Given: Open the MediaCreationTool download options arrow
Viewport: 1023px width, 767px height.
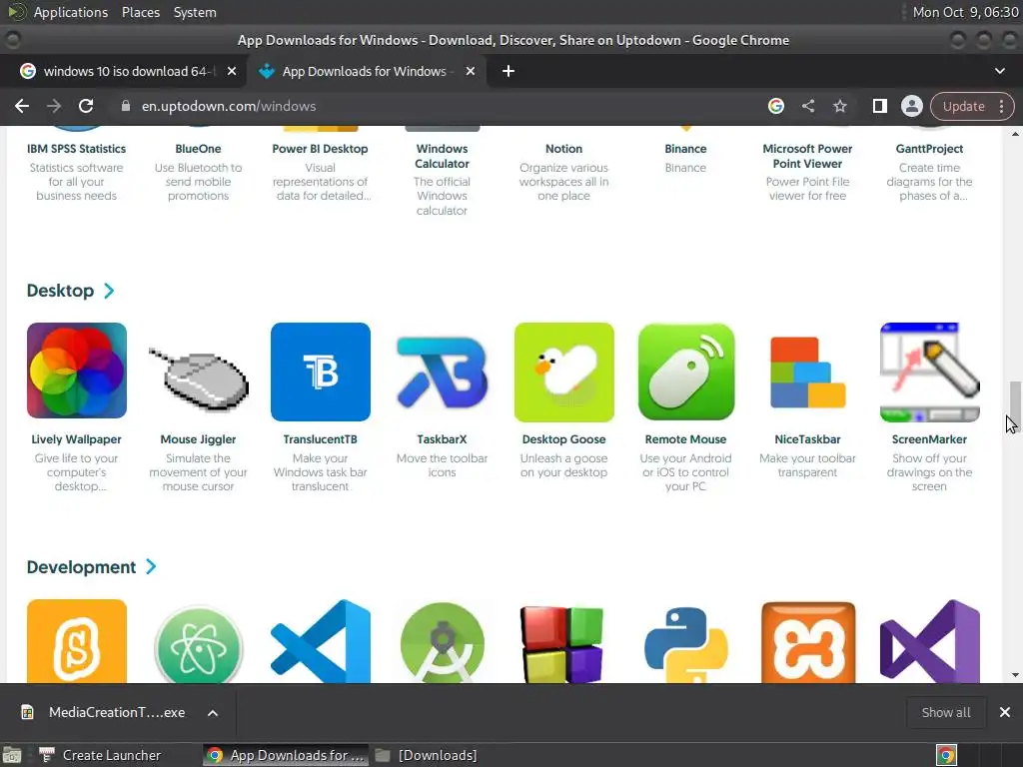Looking at the screenshot, I should tap(213, 713).
